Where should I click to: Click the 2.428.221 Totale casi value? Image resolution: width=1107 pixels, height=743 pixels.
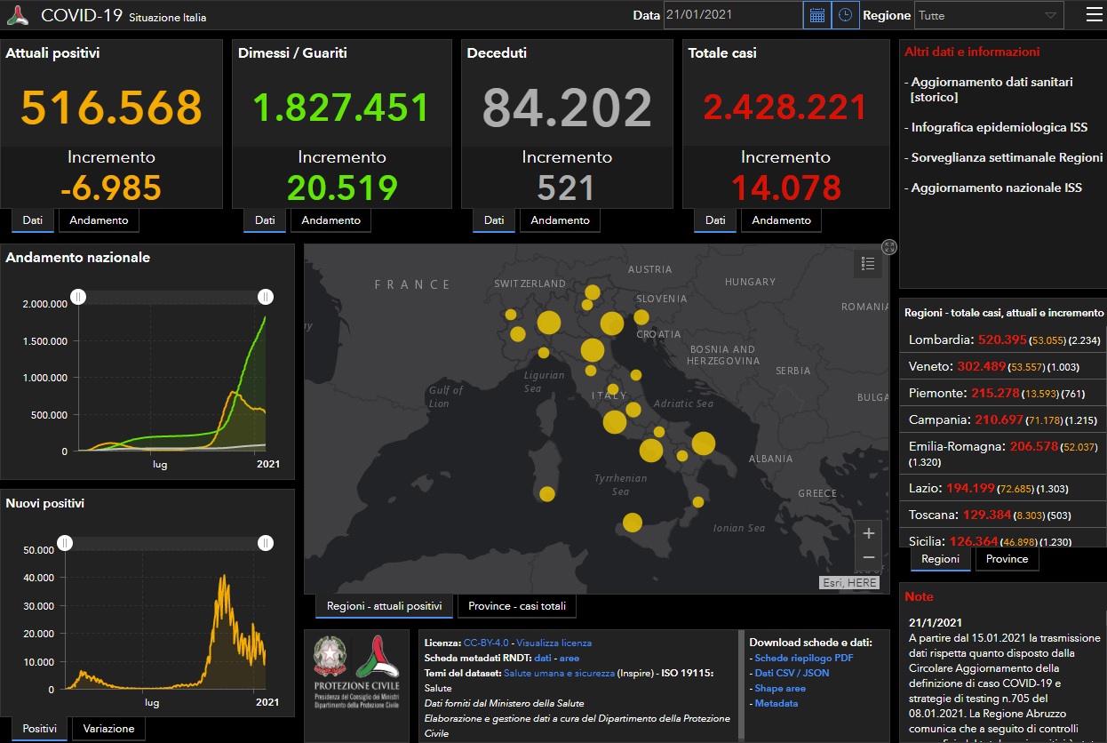coord(785,108)
